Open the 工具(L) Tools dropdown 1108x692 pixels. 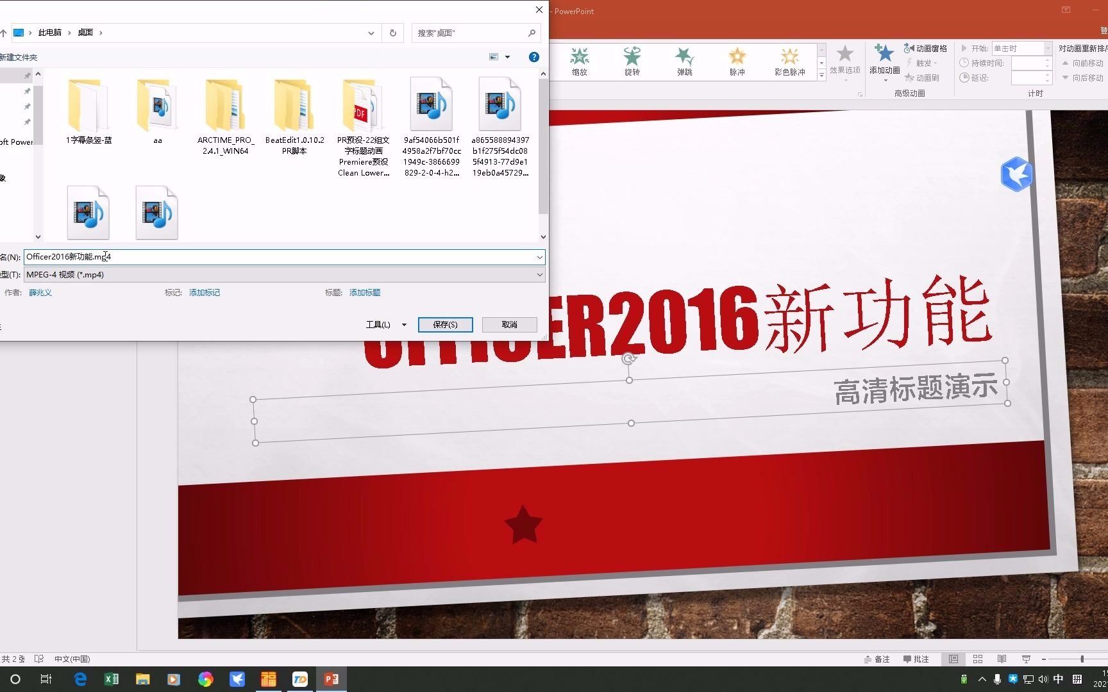(x=386, y=325)
